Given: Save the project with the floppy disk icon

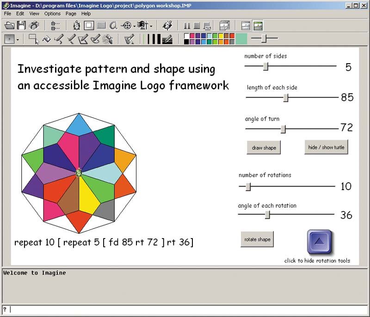Looking at the screenshot, I should coord(21,25).
